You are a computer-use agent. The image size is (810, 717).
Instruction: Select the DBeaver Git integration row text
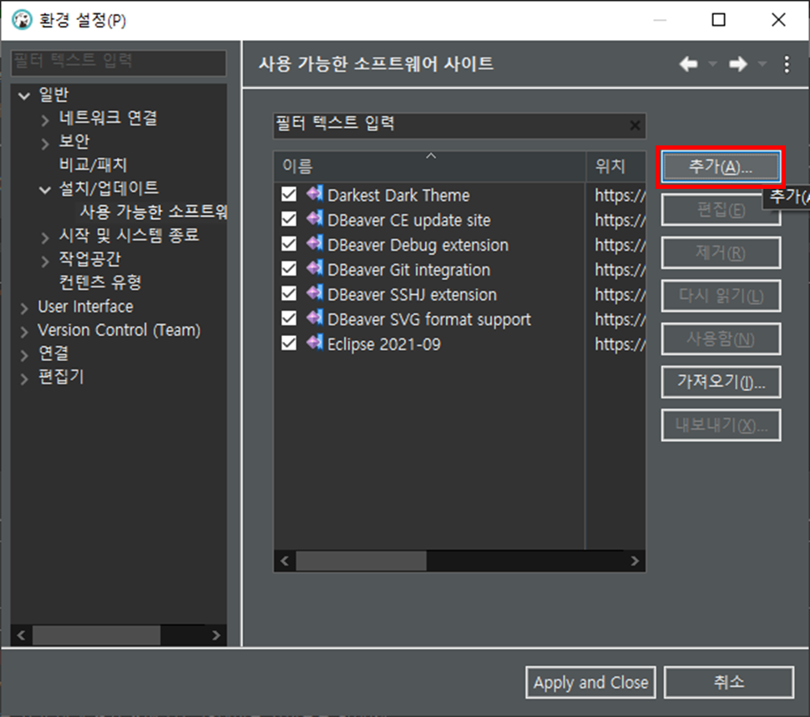[x=408, y=270]
